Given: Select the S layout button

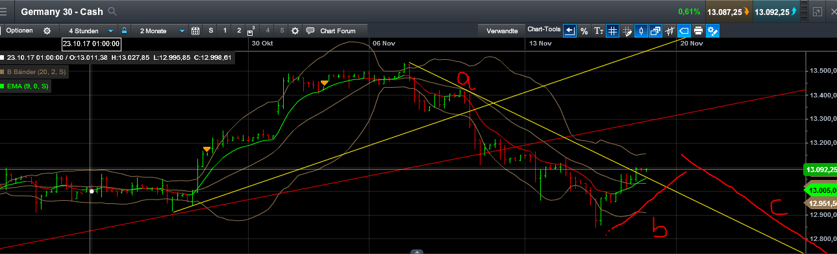Looking at the screenshot, I should pyautogui.click(x=210, y=31).
